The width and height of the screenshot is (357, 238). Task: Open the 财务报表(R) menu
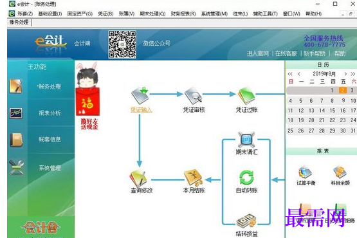pos(183,14)
